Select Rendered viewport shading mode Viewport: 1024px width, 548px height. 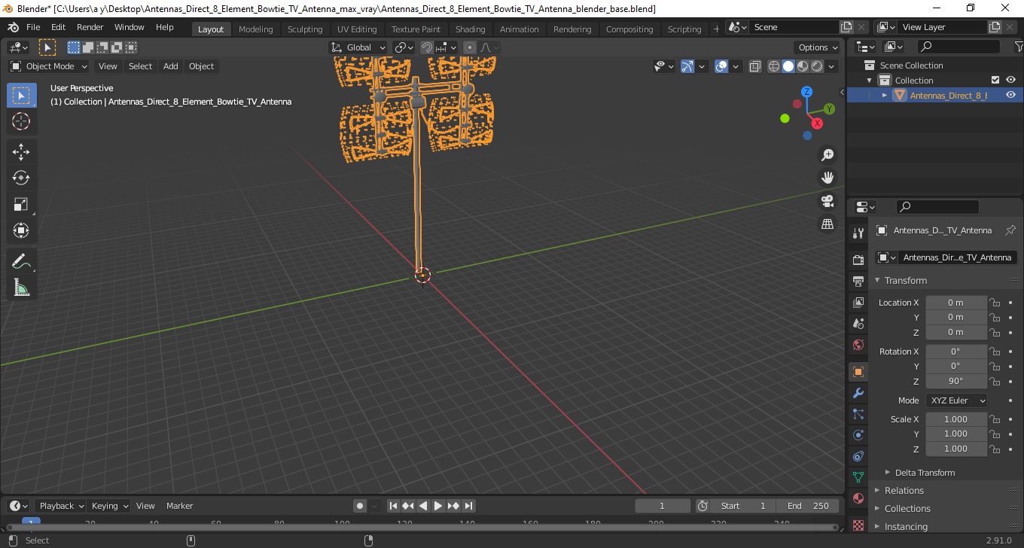[x=817, y=66]
